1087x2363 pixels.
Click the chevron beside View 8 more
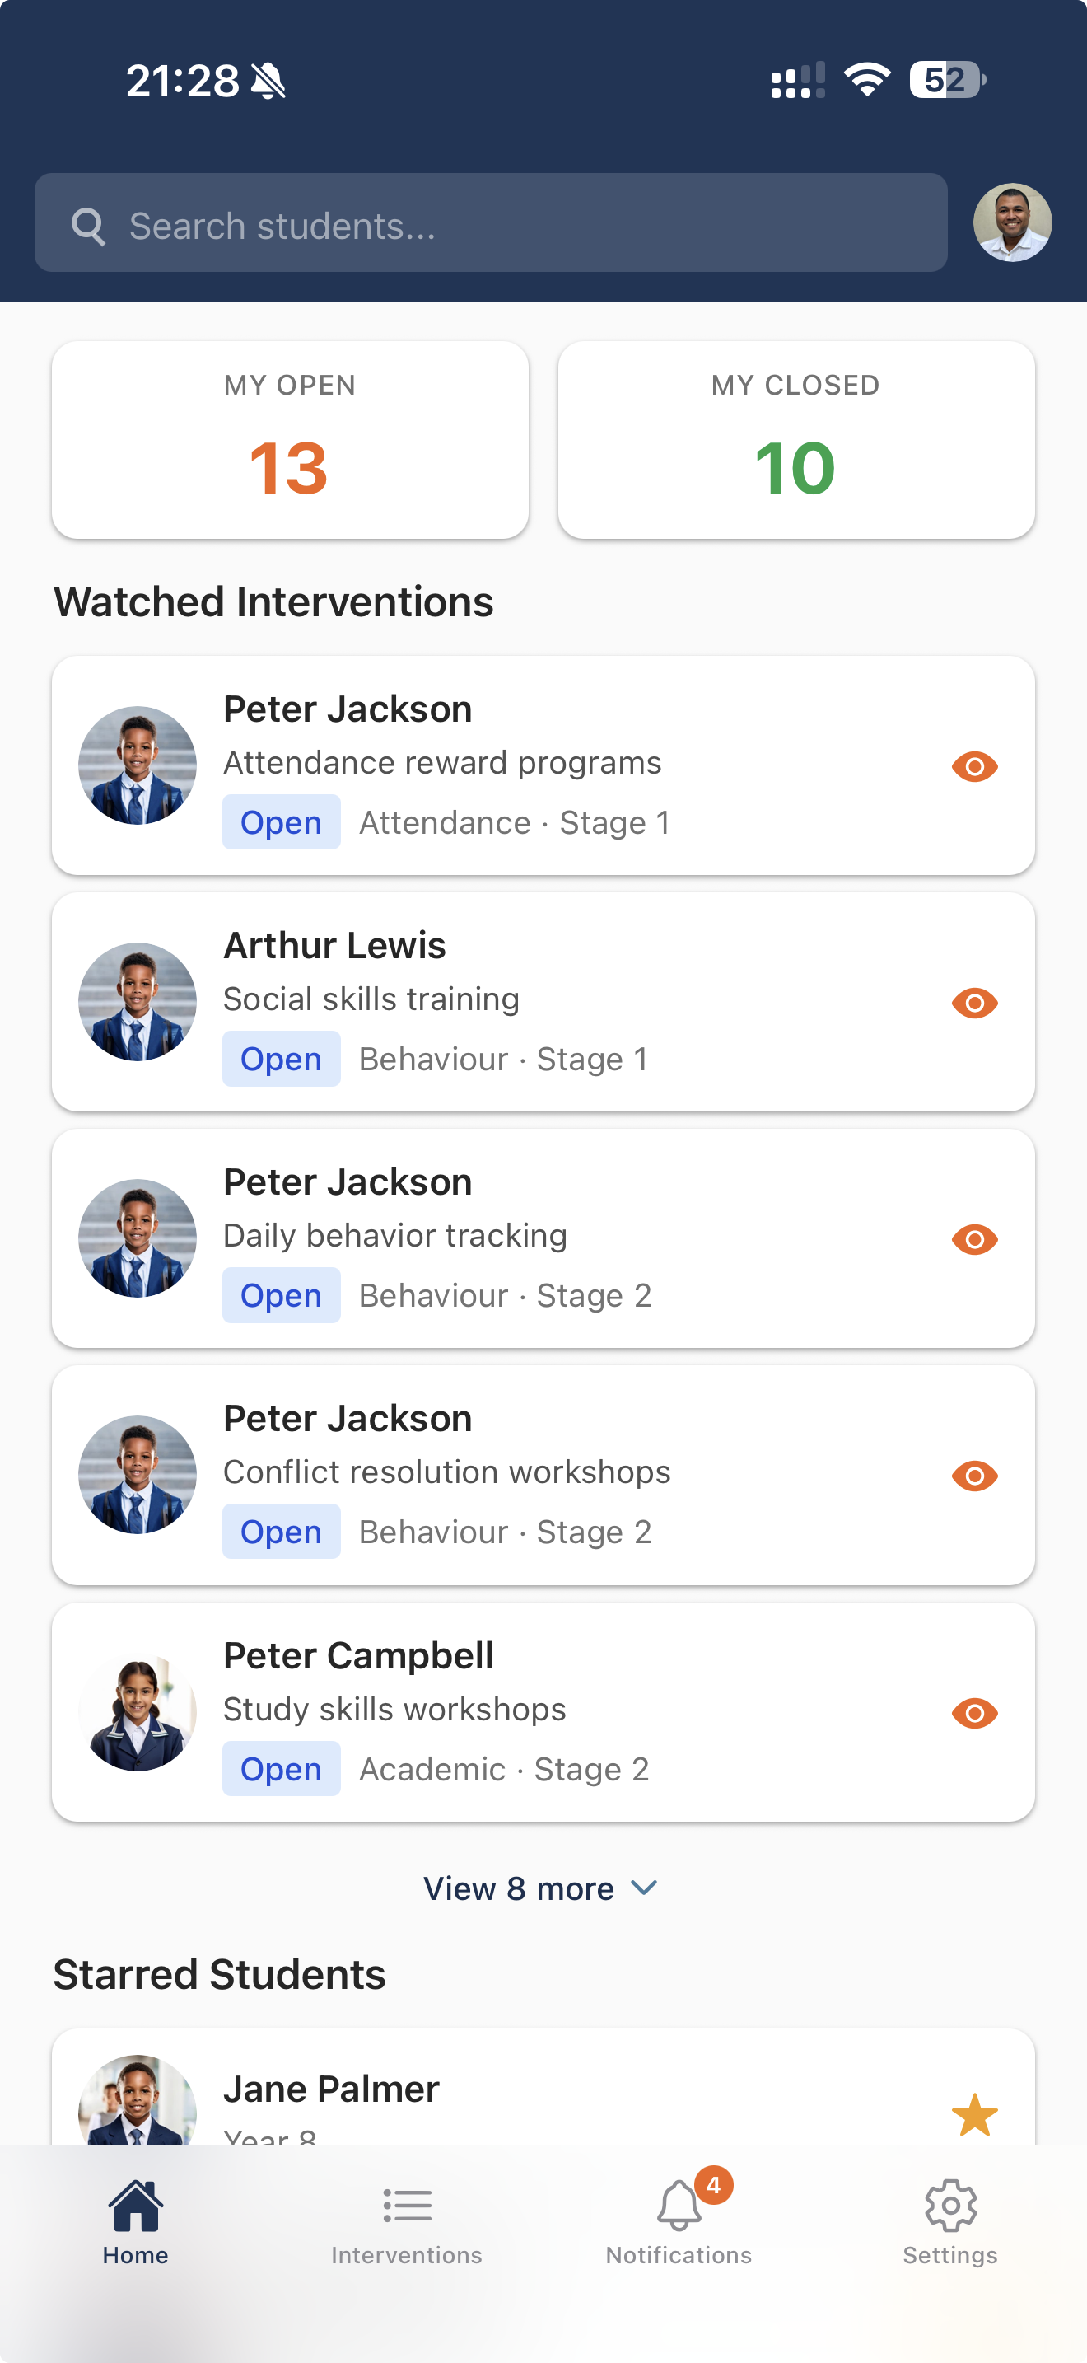pos(646,1888)
